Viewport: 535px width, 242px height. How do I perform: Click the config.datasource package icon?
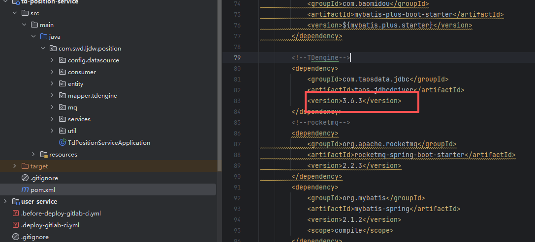(63, 60)
